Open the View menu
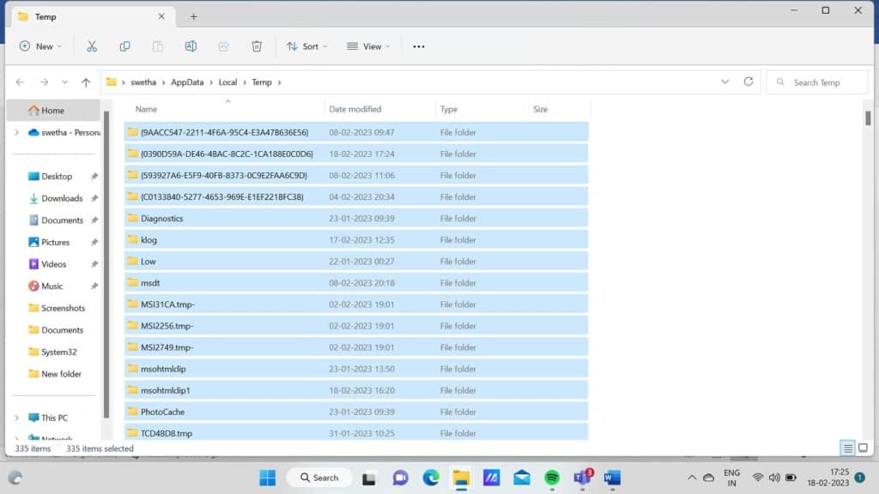879x494 pixels. pos(368,46)
